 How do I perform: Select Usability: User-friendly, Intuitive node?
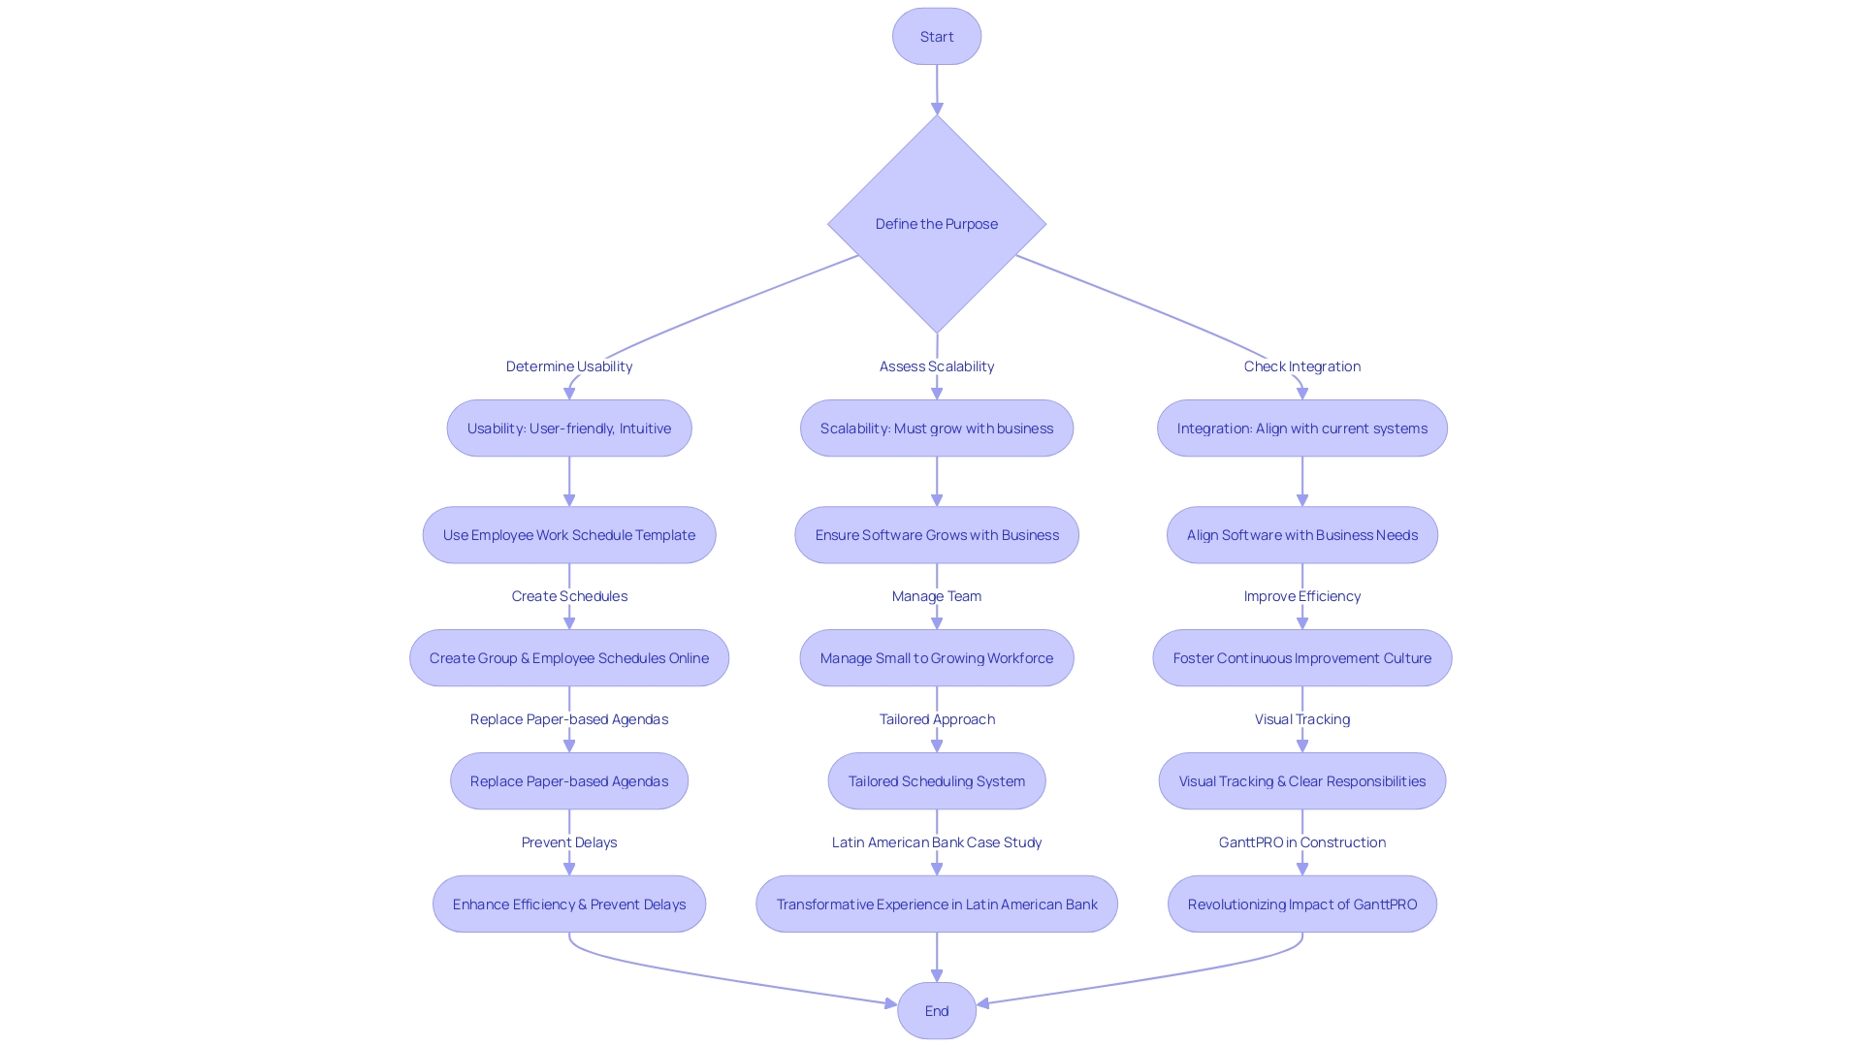(x=569, y=427)
